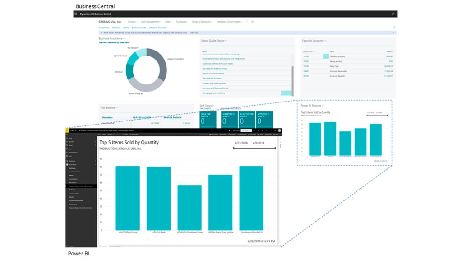The height and width of the screenshot is (260, 462).
Task: Dismiss the trial notification with its X icon
Action: [x=102, y=33]
